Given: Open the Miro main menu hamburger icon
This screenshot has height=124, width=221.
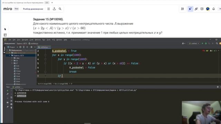Looking at the screenshot, I should (x=48, y=9).
